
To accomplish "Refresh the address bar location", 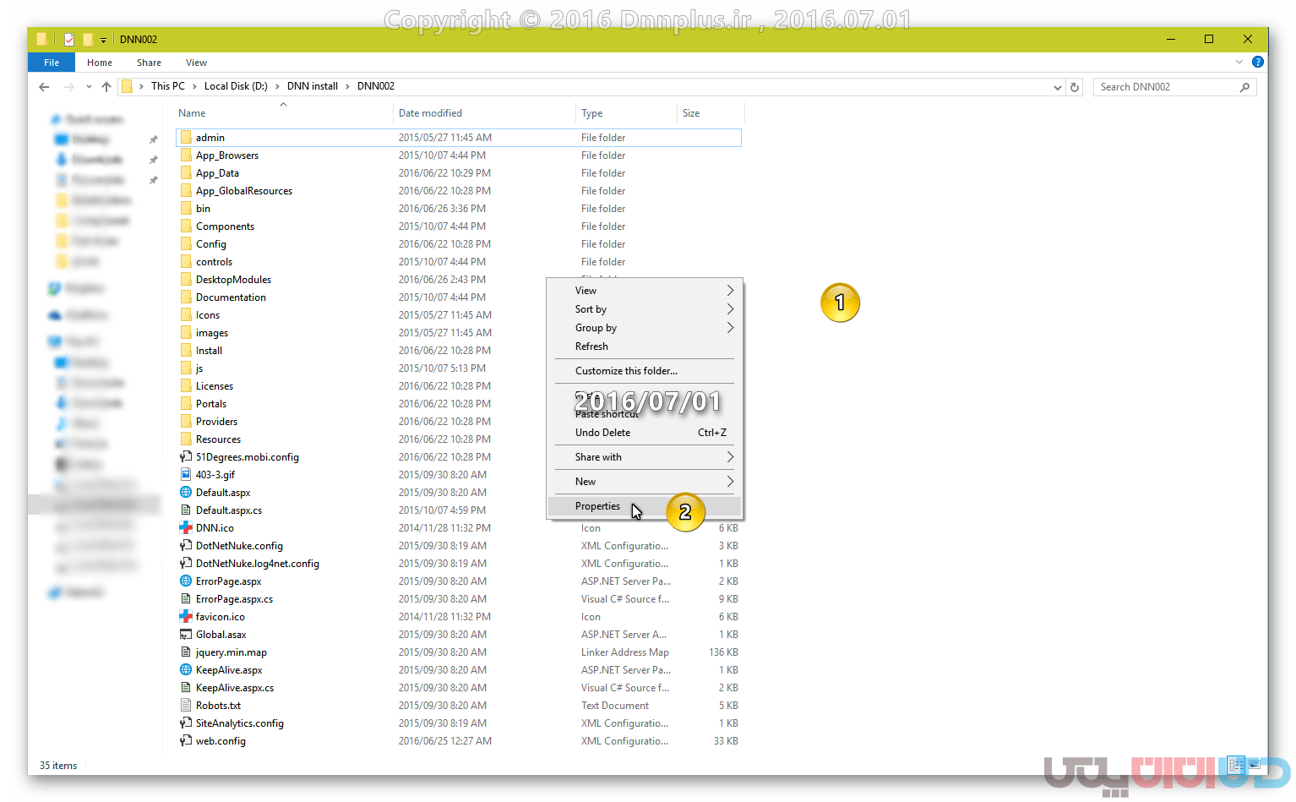I will (1075, 87).
